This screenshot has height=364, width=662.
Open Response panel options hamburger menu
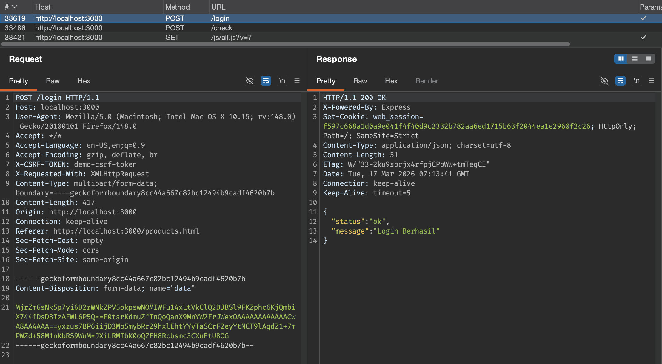tap(651, 81)
